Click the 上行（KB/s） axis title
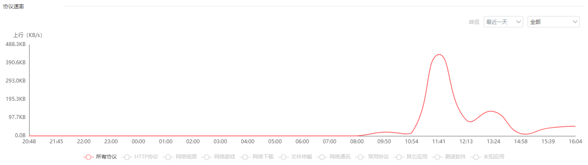This screenshot has height=165, width=588. (27, 35)
